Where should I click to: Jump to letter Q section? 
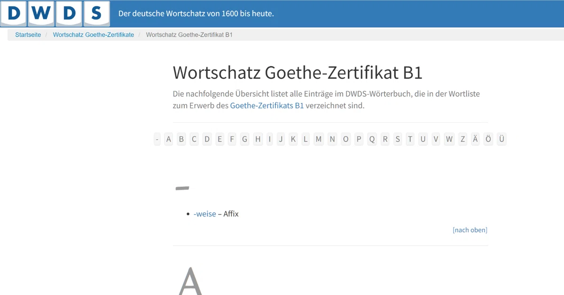coord(372,139)
